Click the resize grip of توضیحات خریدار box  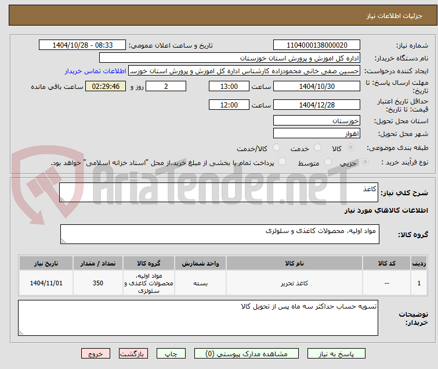pos(21,332)
